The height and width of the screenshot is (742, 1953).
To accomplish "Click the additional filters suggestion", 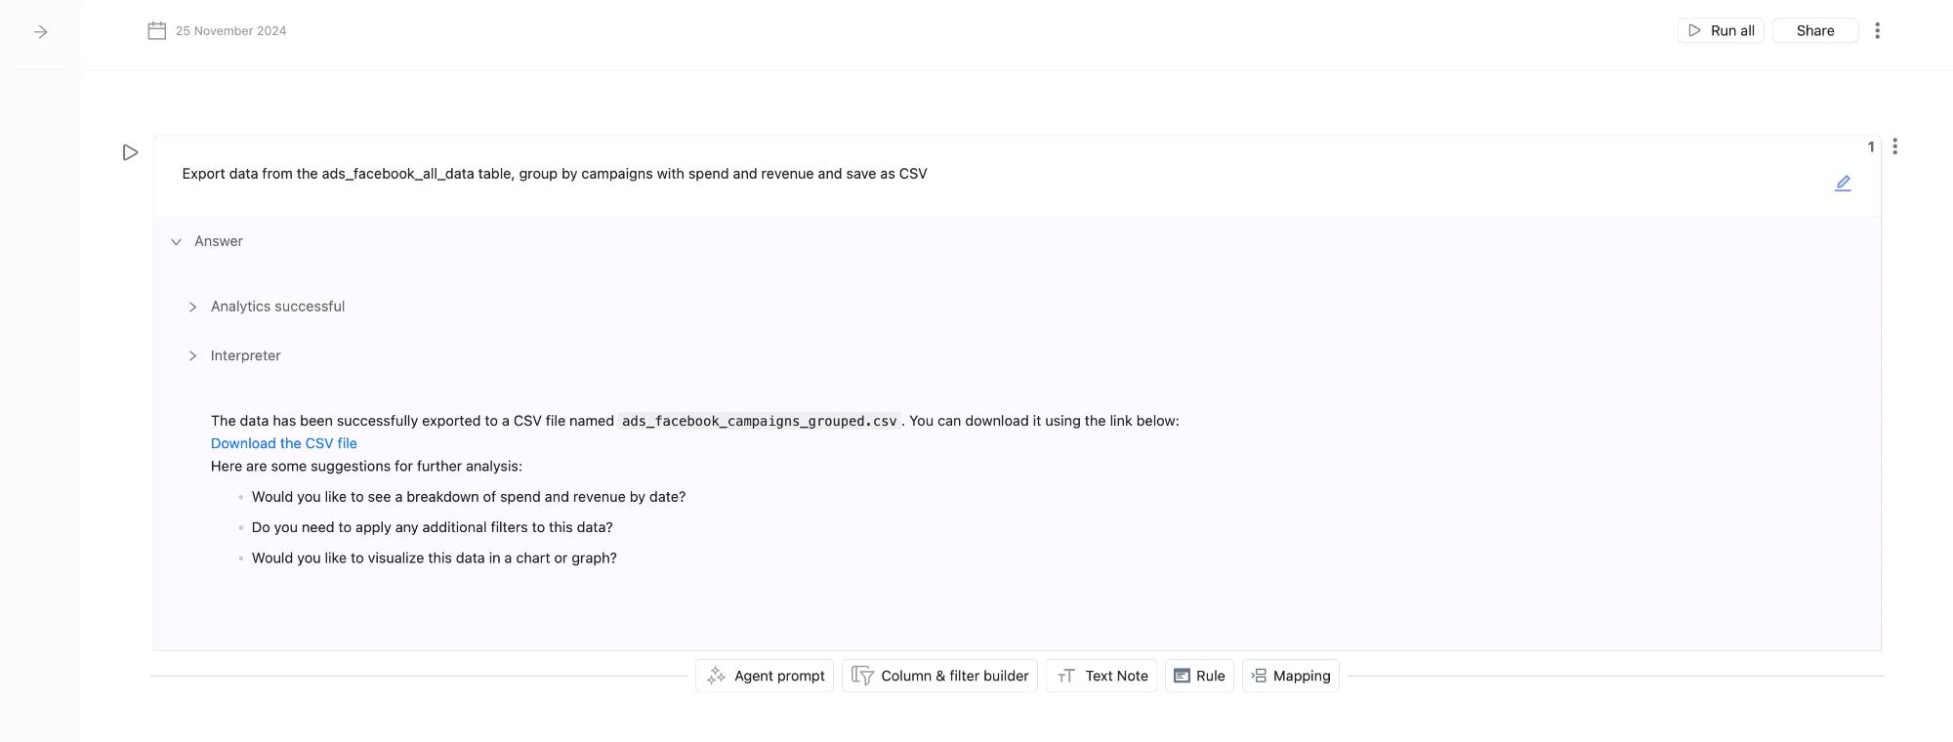I will point(433,527).
